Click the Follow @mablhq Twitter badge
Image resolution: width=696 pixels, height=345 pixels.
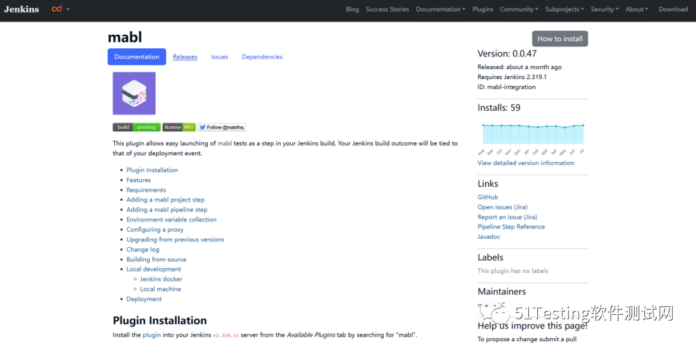pyautogui.click(x=222, y=127)
